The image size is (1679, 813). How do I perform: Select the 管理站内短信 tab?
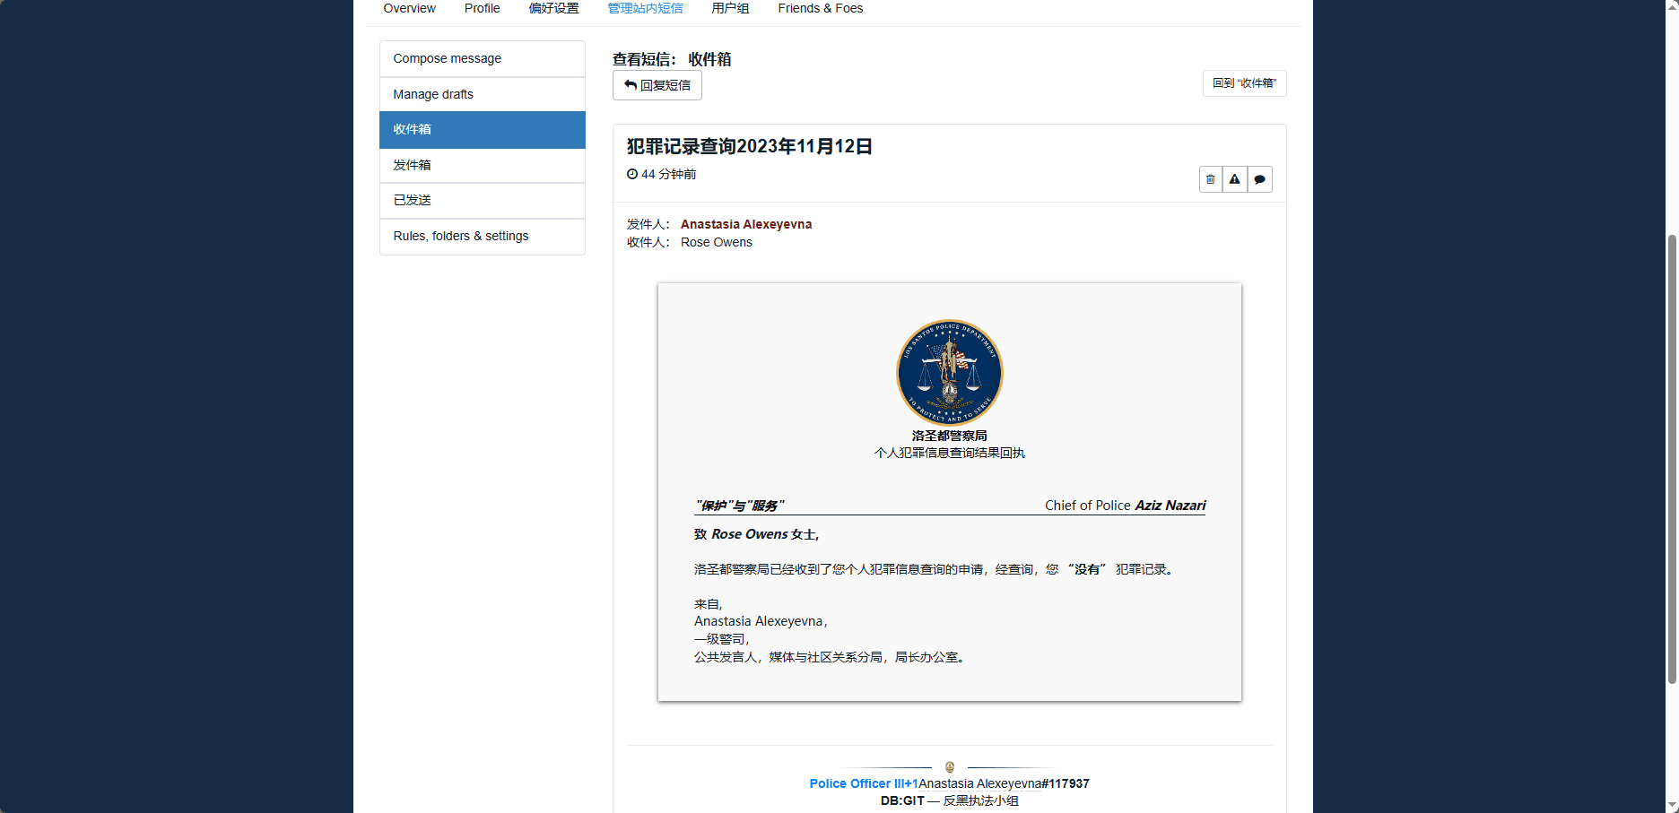(646, 8)
